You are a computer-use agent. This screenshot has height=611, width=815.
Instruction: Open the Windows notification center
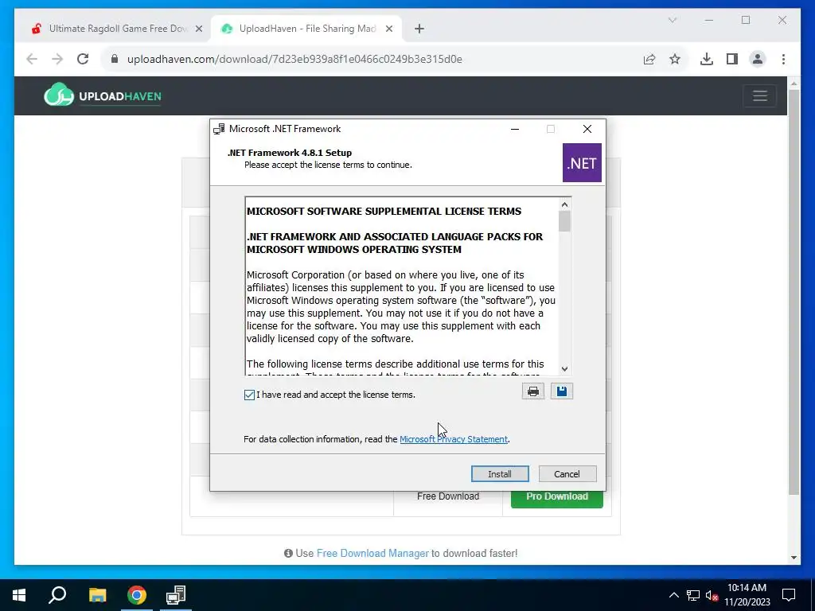coord(789,595)
